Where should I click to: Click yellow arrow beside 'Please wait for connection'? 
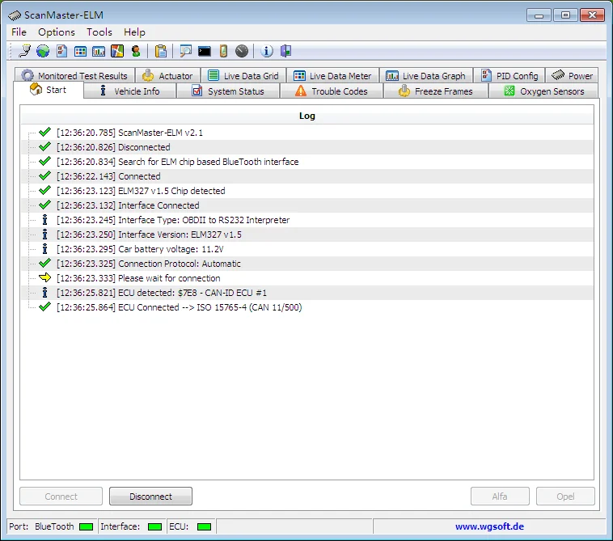pos(45,277)
